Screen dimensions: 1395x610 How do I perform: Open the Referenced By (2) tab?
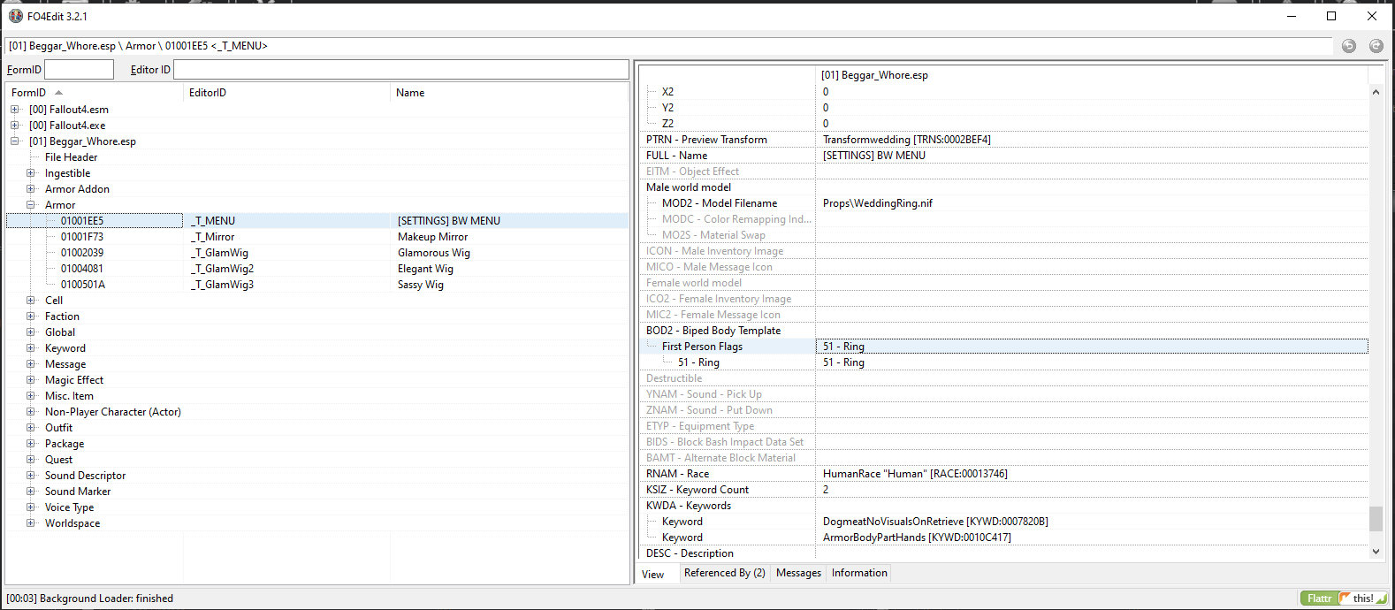[725, 573]
